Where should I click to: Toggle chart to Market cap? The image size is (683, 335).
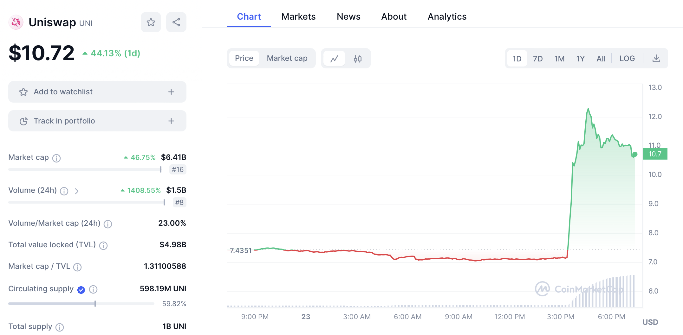[x=287, y=58]
